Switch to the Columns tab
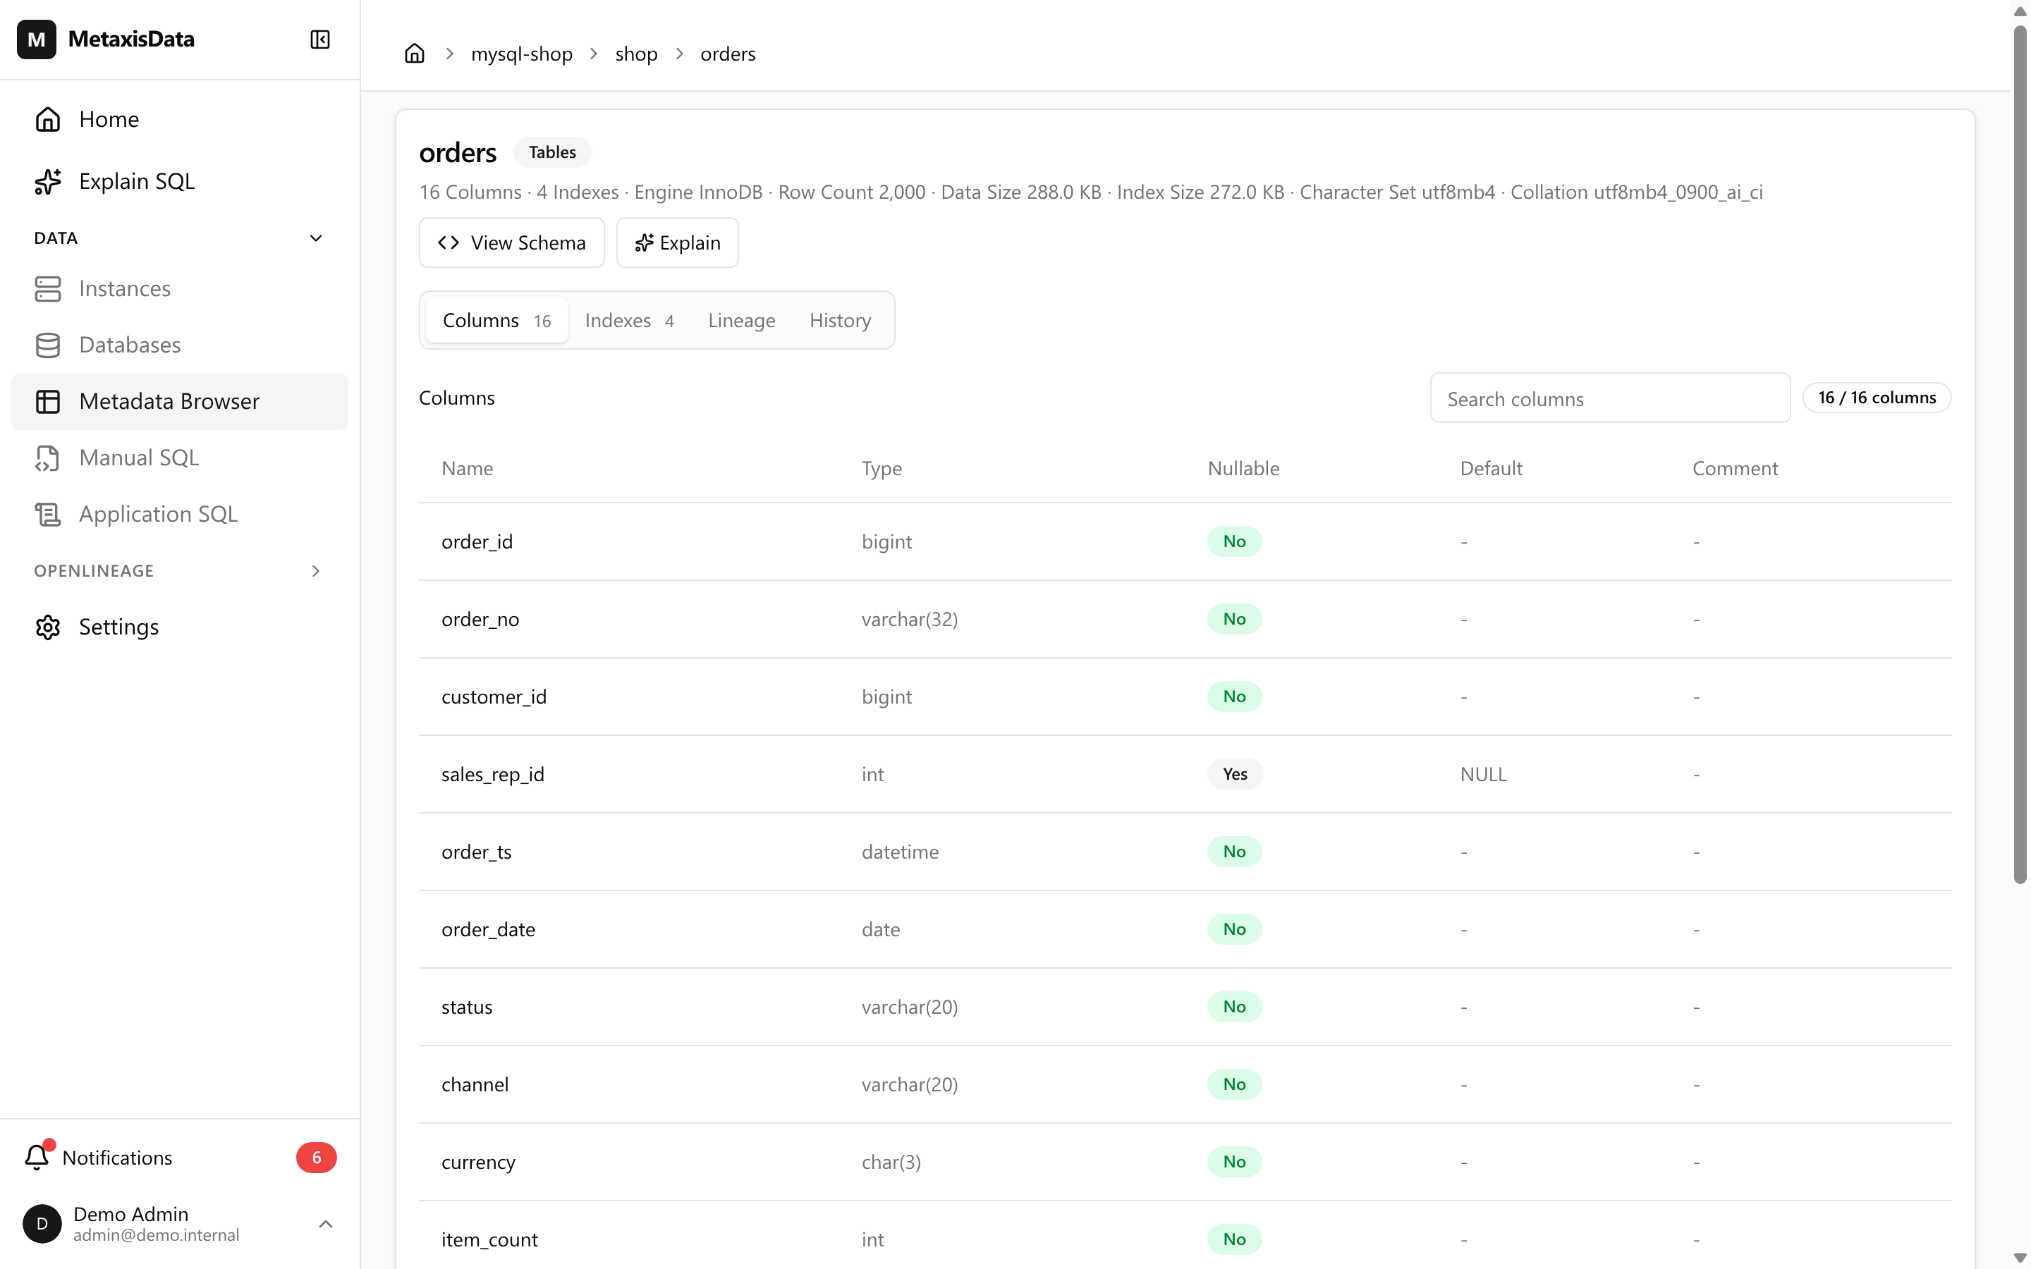 (496, 321)
